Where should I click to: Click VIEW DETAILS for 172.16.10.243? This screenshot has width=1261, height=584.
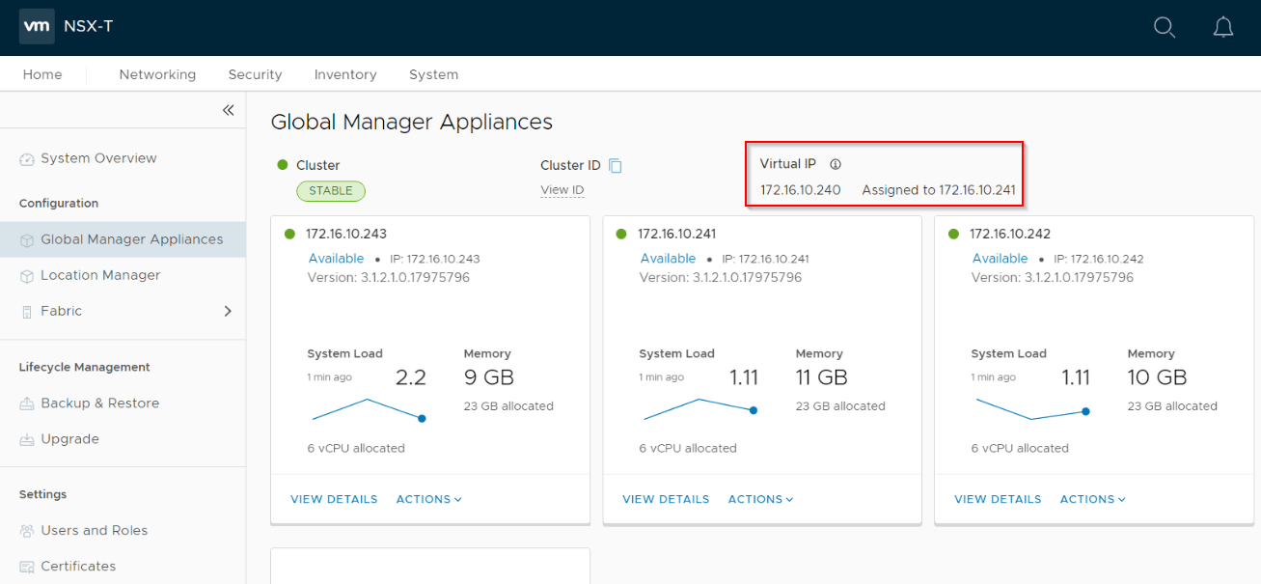334,499
